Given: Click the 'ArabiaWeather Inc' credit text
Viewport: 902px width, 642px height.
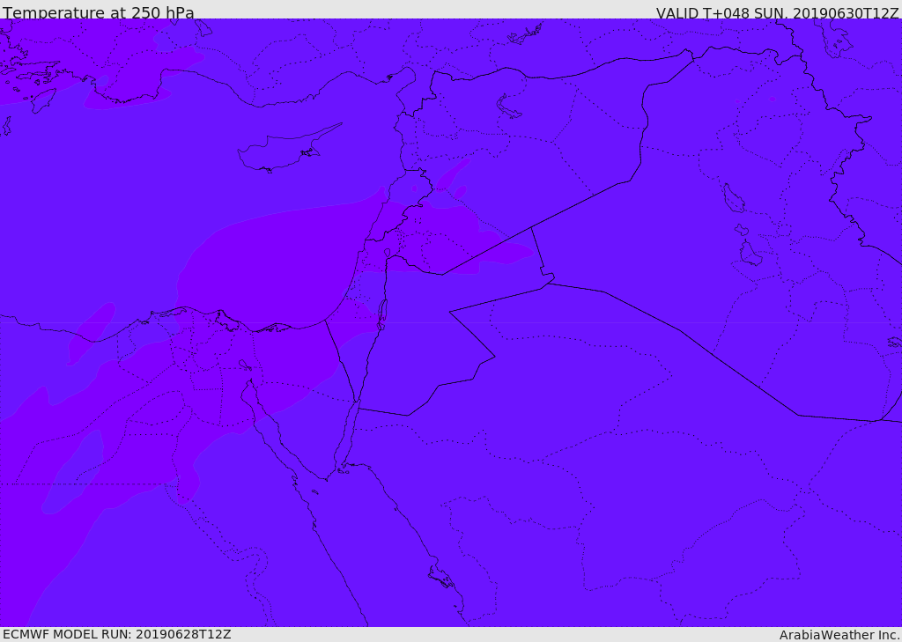Looking at the screenshot, I should point(839,635).
